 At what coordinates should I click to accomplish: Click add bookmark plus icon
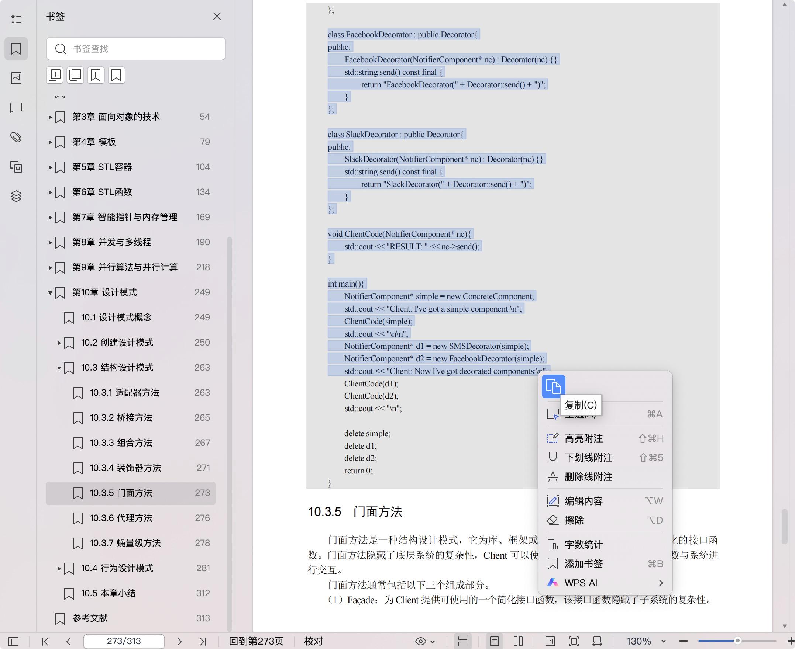(96, 75)
